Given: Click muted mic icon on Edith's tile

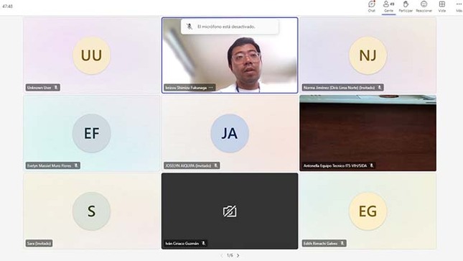Looking at the screenshot, I should [x=342, y=243].
